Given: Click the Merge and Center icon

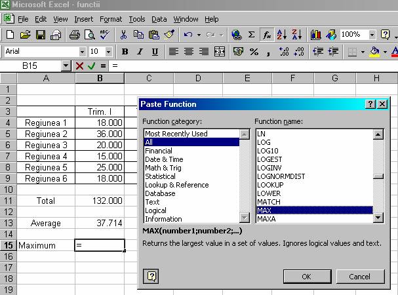Looking at the screenshot, I should pyautogui.click(x=220, y=51).
